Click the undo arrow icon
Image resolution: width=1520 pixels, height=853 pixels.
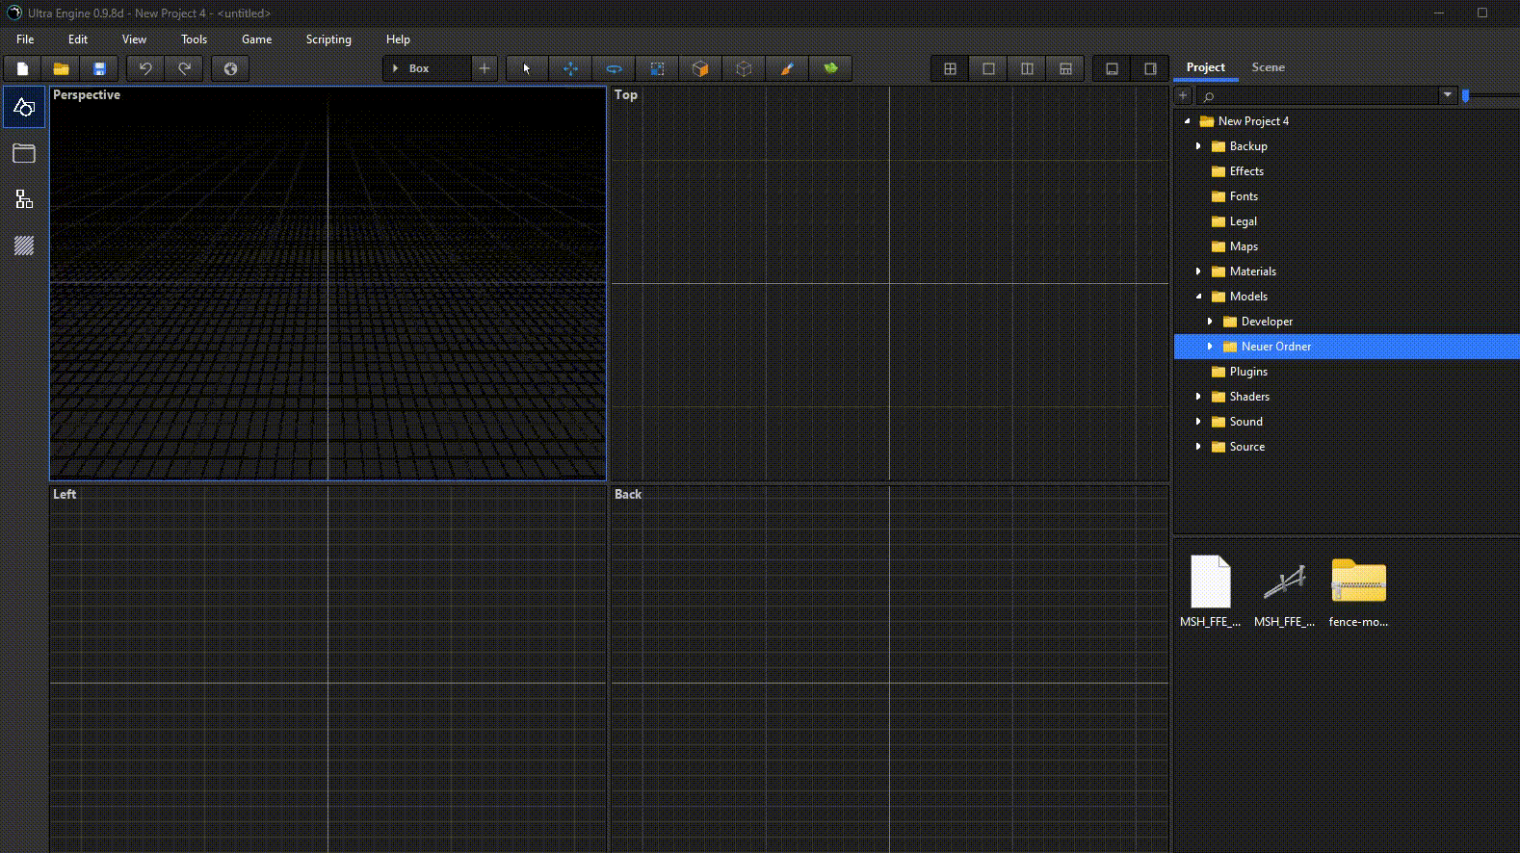[145, 68]
